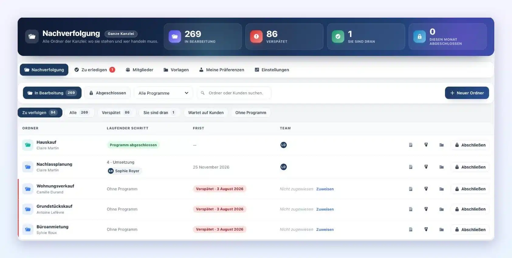The width and height of the screenshot is (512, 258).
Task: Click the folder icon in the Büroanmietung row
Action: click(x=442, y=229)
